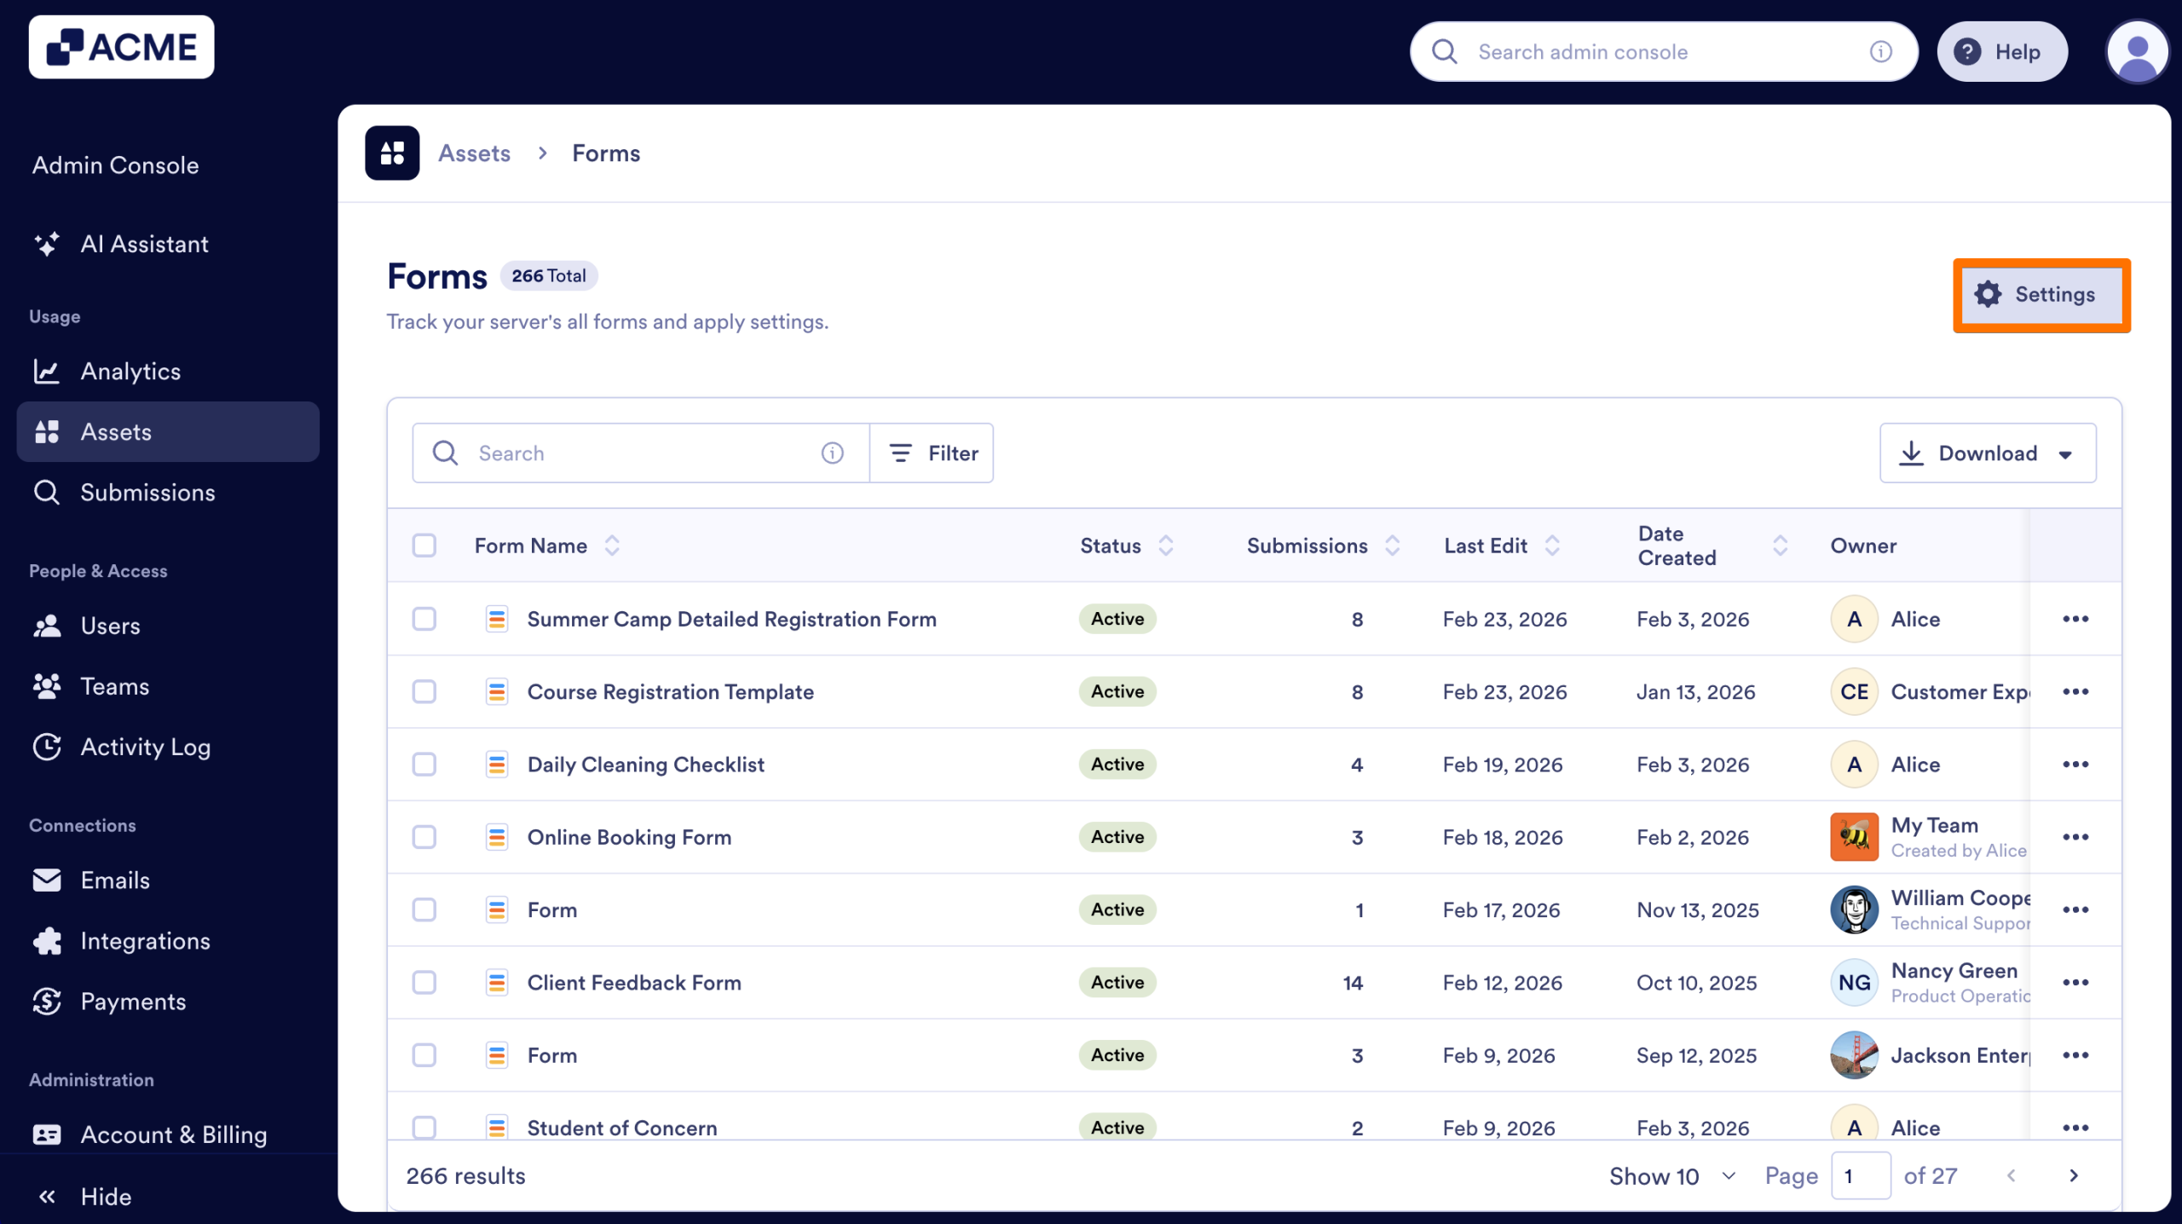Select the Client Feedback Form checkbox
Viewport: 2182px width, 1224px height.
424,982
